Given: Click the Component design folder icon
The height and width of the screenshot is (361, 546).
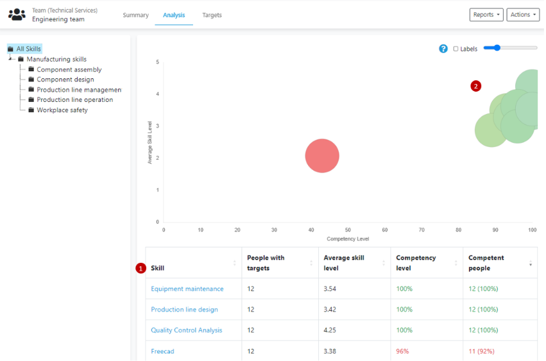Looking at the screenshot, I should click(31, 80).
